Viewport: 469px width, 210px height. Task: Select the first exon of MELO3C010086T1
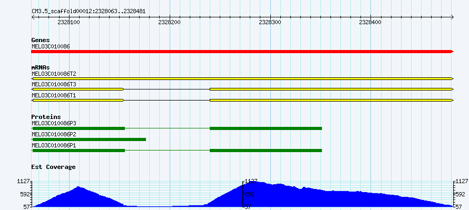coord(78,101)
